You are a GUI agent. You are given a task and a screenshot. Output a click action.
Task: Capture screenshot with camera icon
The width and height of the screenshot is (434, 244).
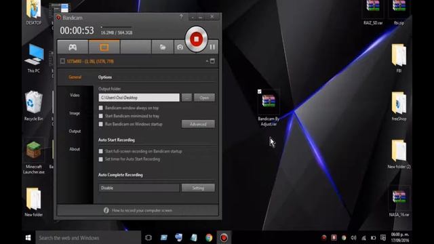coord(180,47)
